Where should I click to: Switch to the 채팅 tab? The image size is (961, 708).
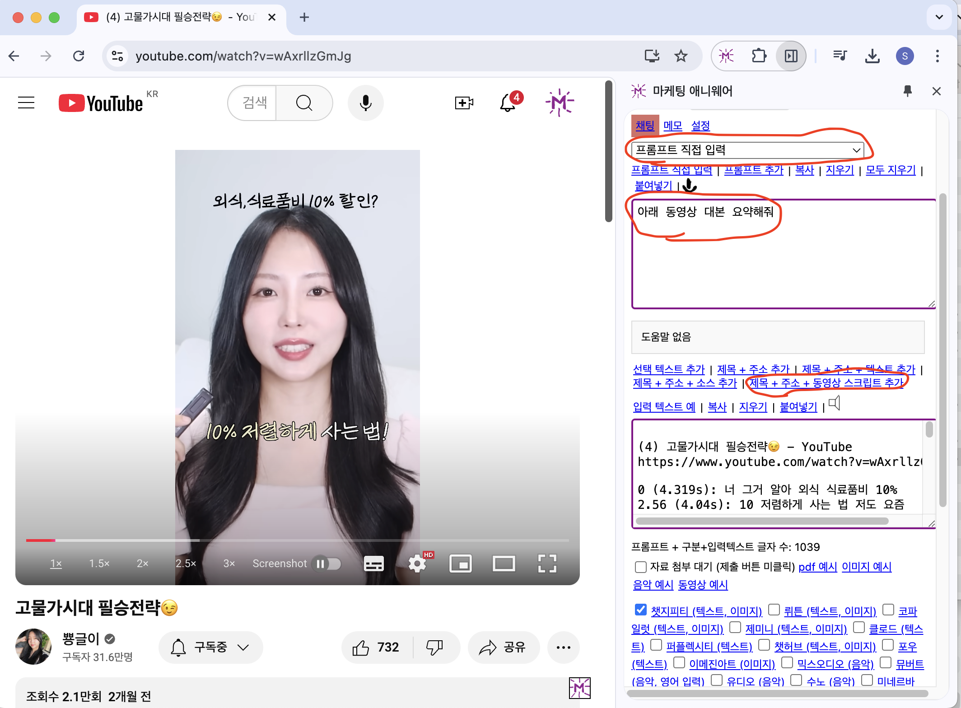click(x=645, y=126)
